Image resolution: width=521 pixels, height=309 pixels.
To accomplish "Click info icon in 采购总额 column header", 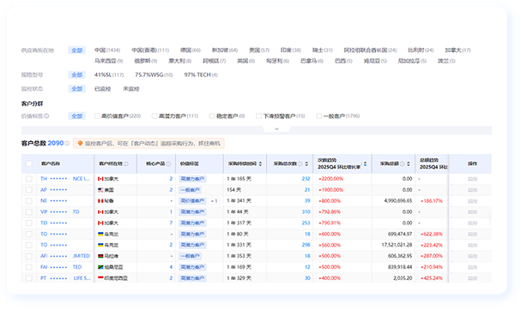I will pyautogui.click(x=403, y=163).
